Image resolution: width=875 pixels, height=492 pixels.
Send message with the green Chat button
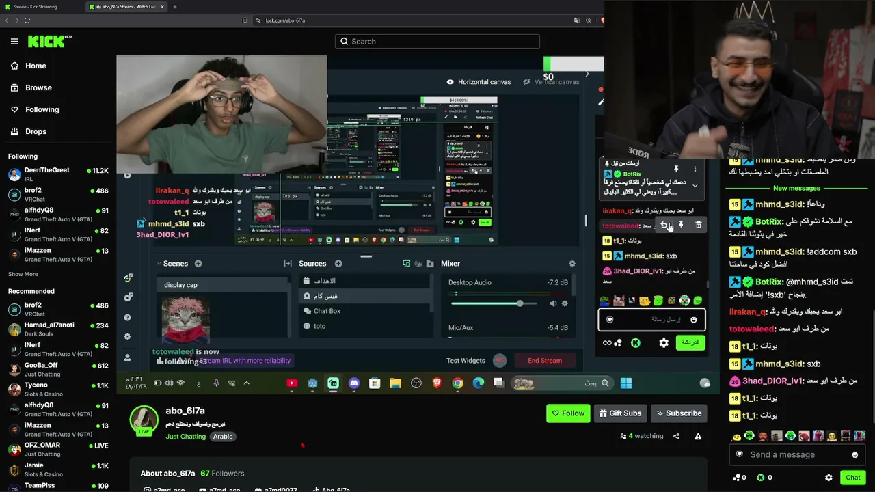(x=853, y=478)
